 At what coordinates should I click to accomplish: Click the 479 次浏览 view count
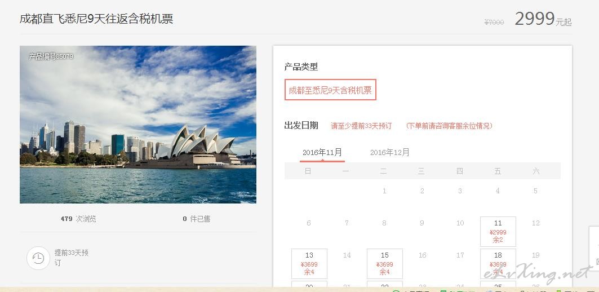pos(78,219)
